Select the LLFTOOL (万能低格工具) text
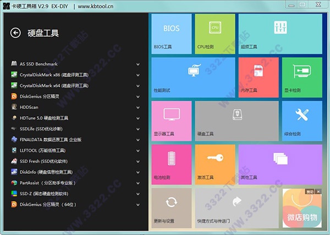Image resolution: width=330 pixels, height=235 pixels. pyautogui.click(x=42, y=150)
